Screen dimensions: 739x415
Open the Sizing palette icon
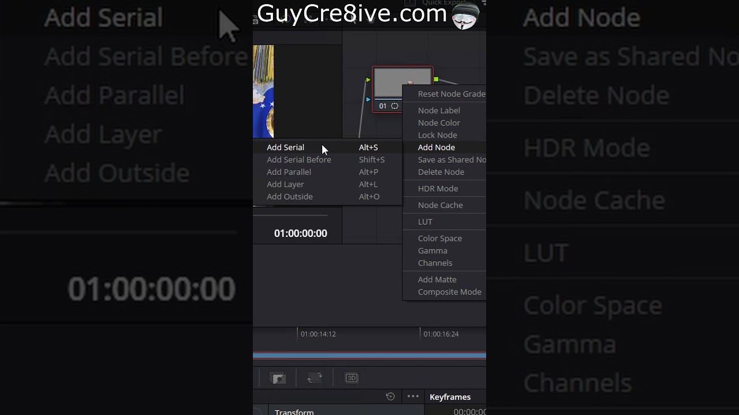point(315,378)
